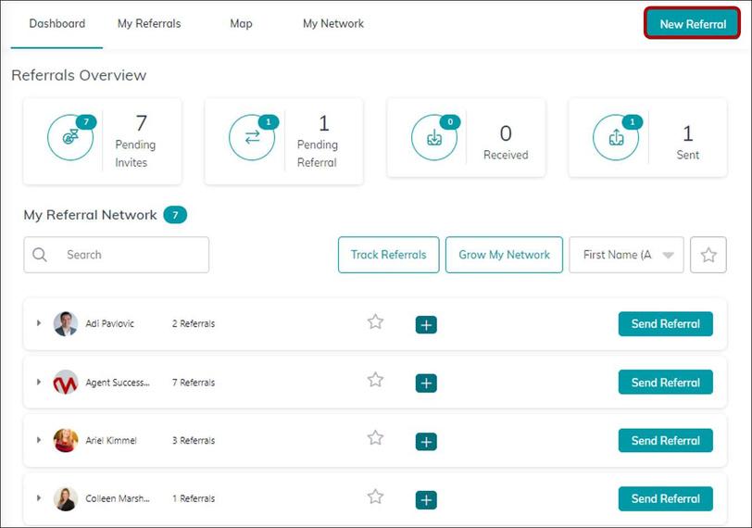
Task: Expand the Ariel Kimmel row
Action: pyautogui.click(x=39, y=440)
